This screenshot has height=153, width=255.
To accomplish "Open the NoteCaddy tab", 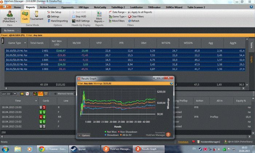I will pos(100,7).
